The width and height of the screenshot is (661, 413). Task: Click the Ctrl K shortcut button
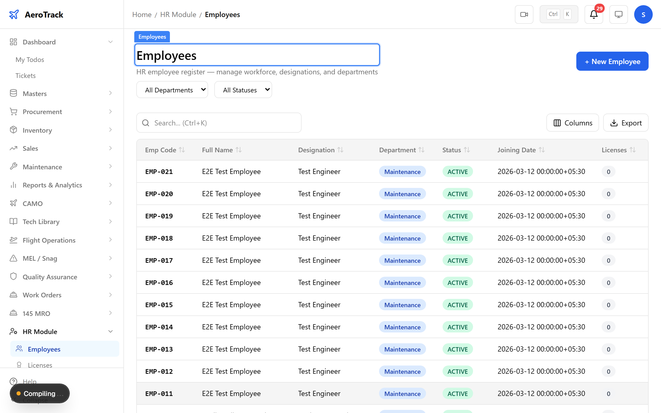(558, 14)
